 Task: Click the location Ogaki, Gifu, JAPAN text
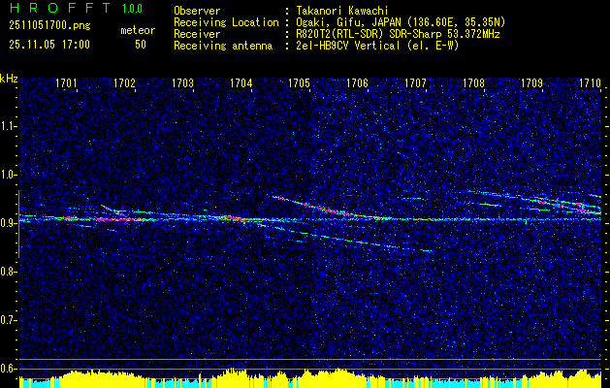pyautogui.click(x=401, y=22)
